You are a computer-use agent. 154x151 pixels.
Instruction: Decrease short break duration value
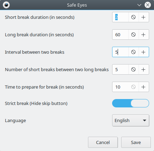pyautogui.click(x=133, y=17)
